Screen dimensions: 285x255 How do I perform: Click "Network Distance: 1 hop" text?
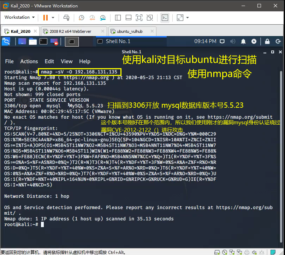pyautogui.click(x=37, y=196)
